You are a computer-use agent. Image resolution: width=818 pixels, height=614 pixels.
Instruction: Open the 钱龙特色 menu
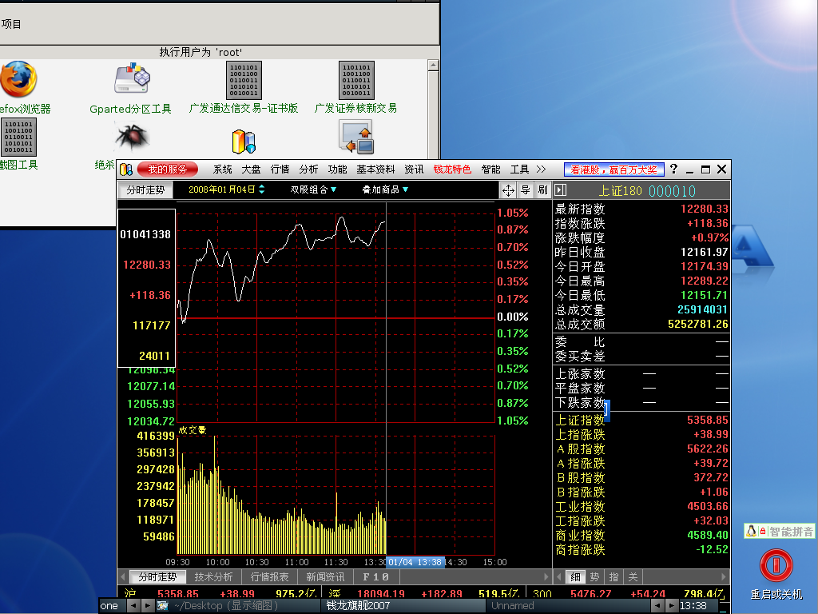[452, 169]
